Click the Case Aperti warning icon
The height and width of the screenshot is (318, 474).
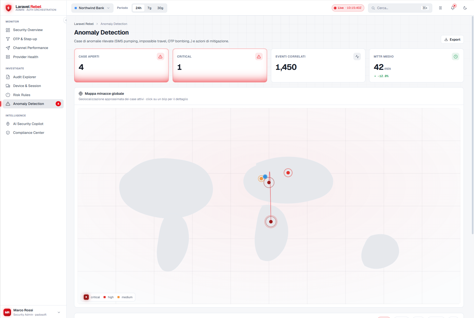pos(160,56)
